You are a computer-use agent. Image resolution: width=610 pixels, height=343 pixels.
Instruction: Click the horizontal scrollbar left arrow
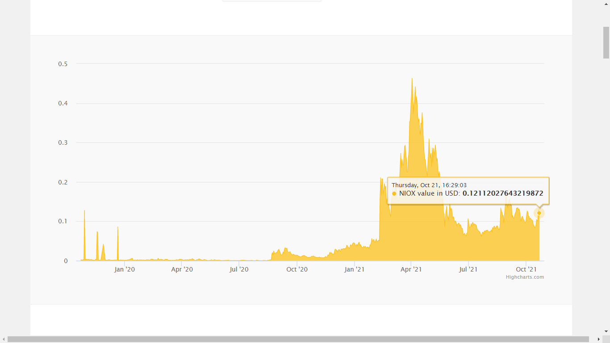coord(4,339)
